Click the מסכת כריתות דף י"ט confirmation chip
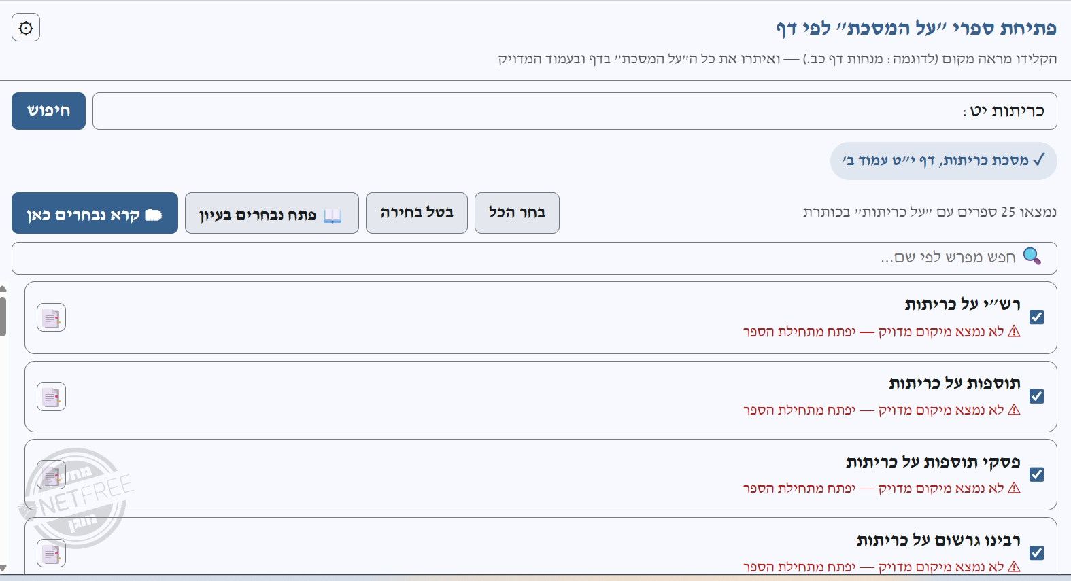1071x581 pixels. 943,161
